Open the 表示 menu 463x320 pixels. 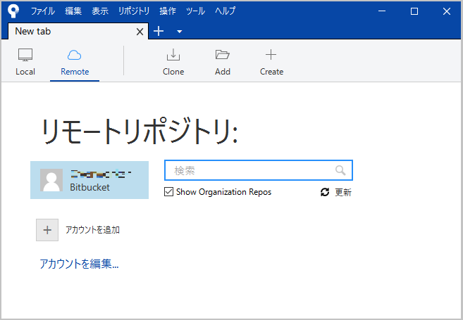(x=100, y=11)
